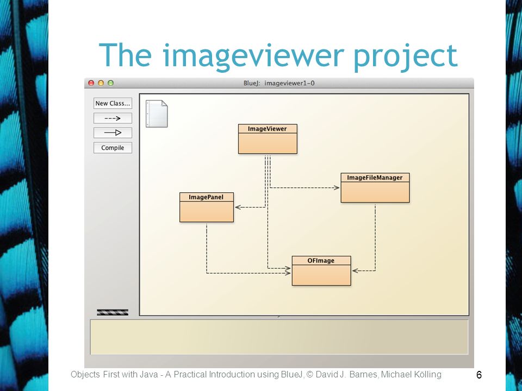Select the ImageFileManager class box

[375, 187]
